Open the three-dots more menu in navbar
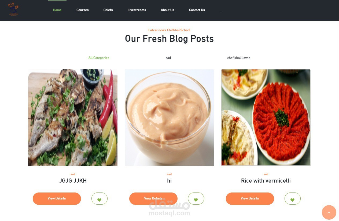The image size is (339, 221). [221, 10]
